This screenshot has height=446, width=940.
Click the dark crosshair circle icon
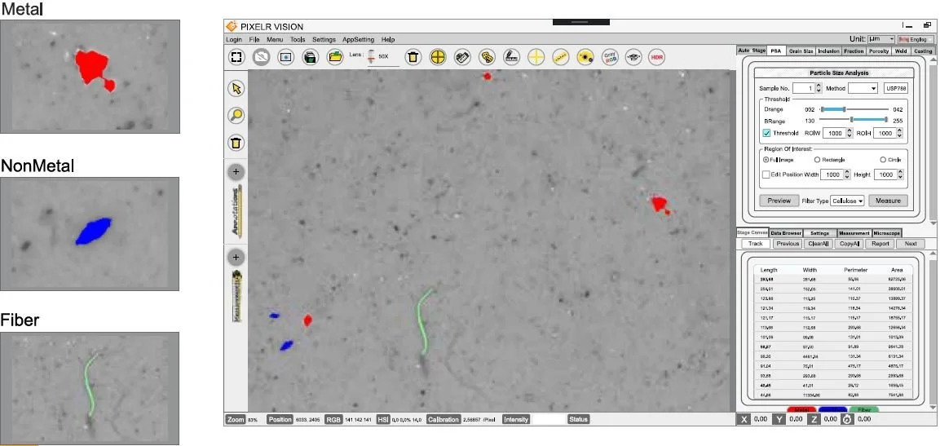(x=439, y=58)
